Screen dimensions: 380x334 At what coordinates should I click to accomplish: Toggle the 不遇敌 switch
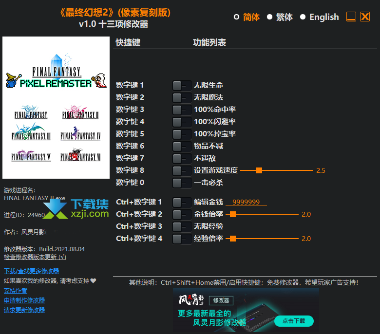coord(182,158)
